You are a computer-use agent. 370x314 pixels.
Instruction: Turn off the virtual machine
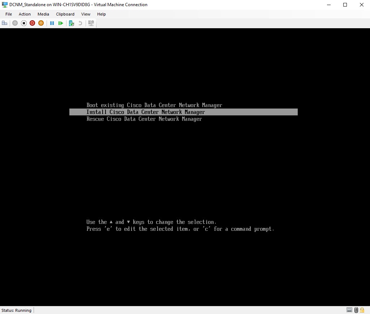pyautogui.click(x=23, y=23)
